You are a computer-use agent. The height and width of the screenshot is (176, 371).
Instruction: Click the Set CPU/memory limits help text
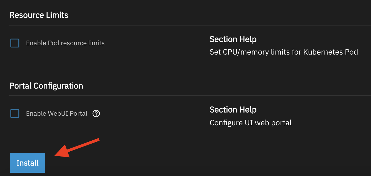(283, 52)
